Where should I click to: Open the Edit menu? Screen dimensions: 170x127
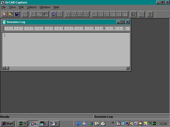(x=21, y=7)
